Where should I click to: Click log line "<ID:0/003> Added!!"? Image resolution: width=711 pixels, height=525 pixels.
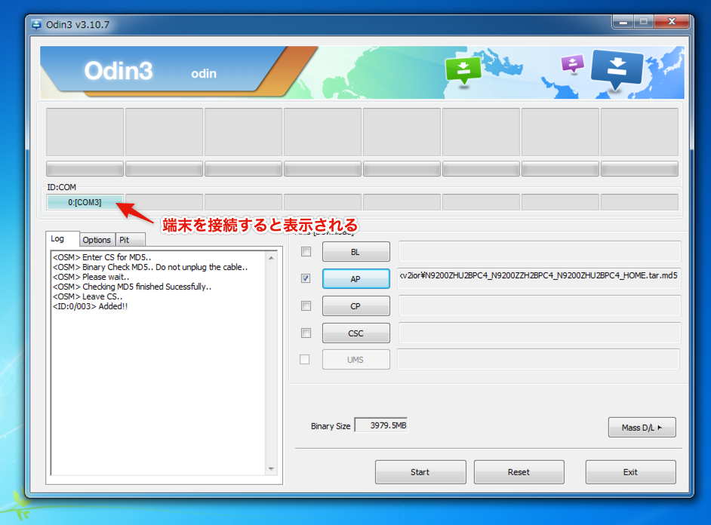coord(91,307)
